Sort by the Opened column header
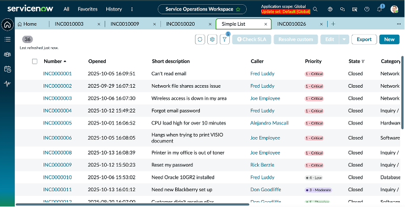 [x=97, y=61]
